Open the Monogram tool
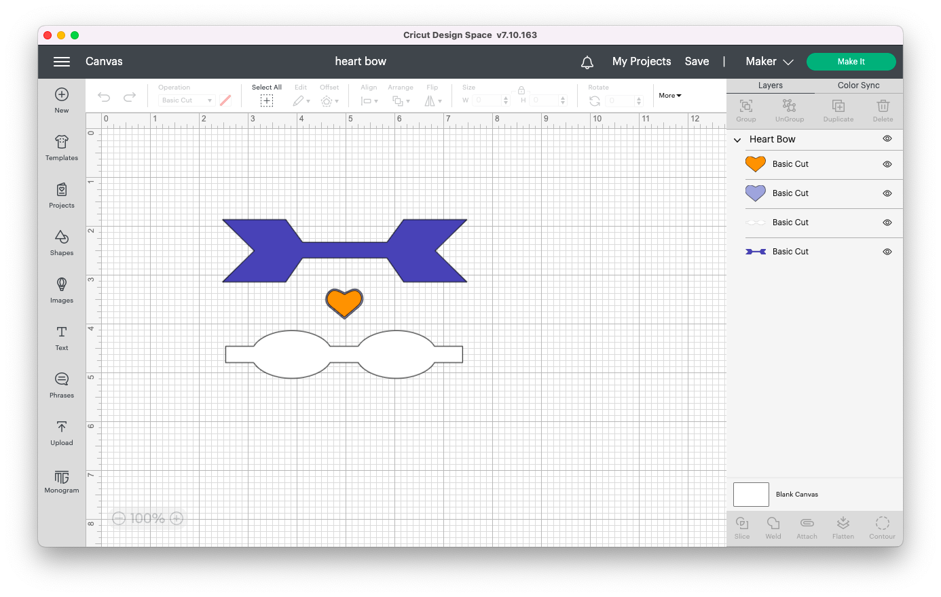Image resolution: width=941 pixels, height=597 pixels. point(62,480)
